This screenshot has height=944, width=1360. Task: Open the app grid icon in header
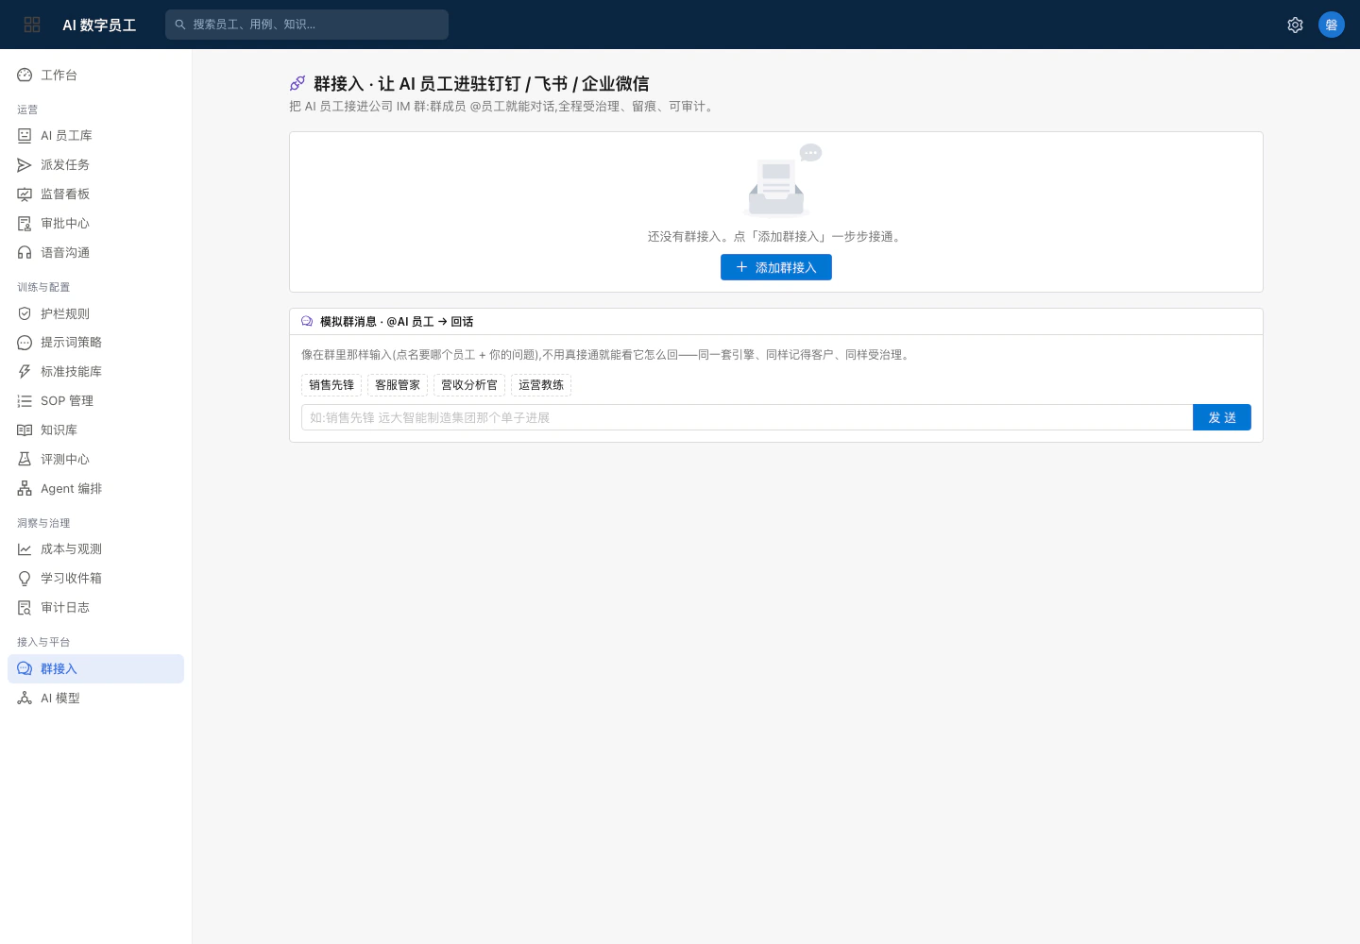point(32,25)
